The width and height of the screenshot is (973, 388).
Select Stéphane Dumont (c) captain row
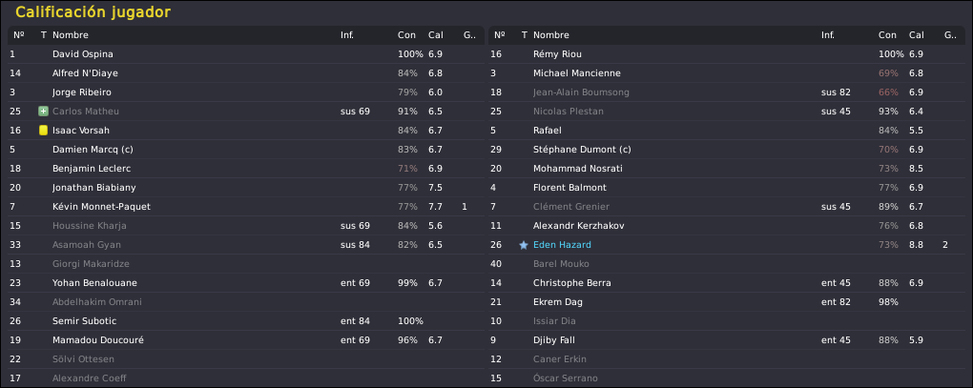click(x=727, y=150)
